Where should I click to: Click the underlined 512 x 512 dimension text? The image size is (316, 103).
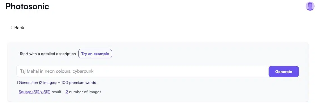point(41,92)
